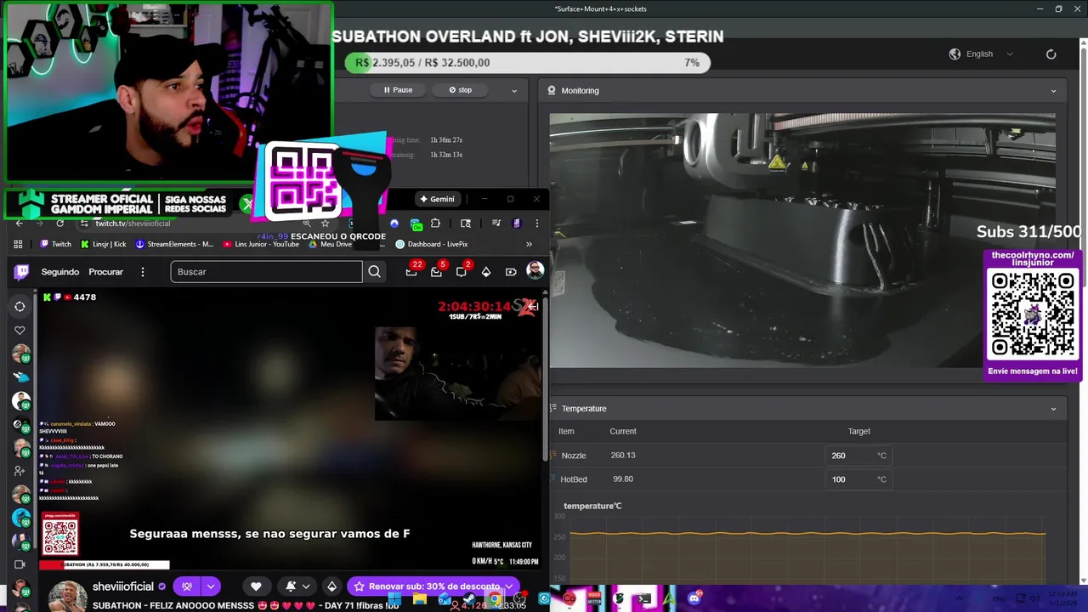
Task: Collapse the print status panel chevron
Action: 513,90
